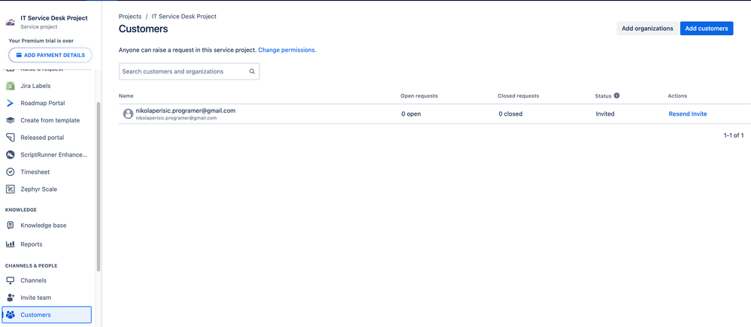
Task: Click the Change permissions link
Action: tap(287, 50)
